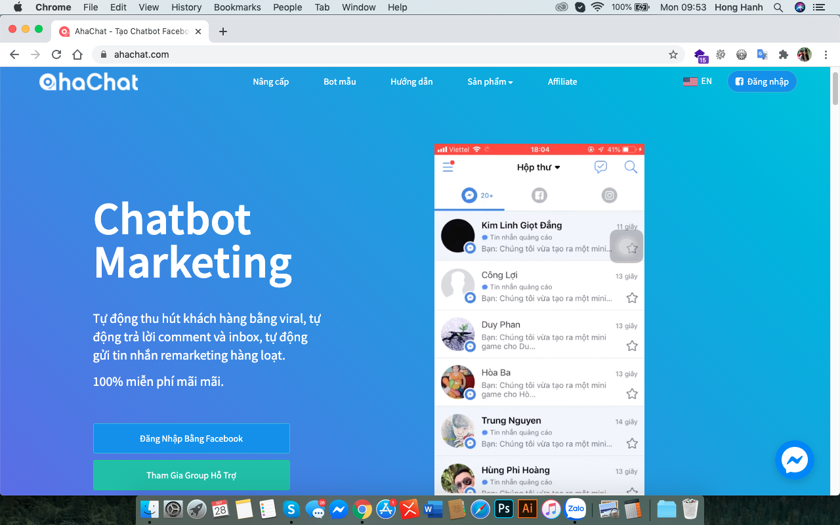Screen dimensions: 840x525
Task: Click the mark-as-read chat icon in mockup
Action: click(600, 167)
